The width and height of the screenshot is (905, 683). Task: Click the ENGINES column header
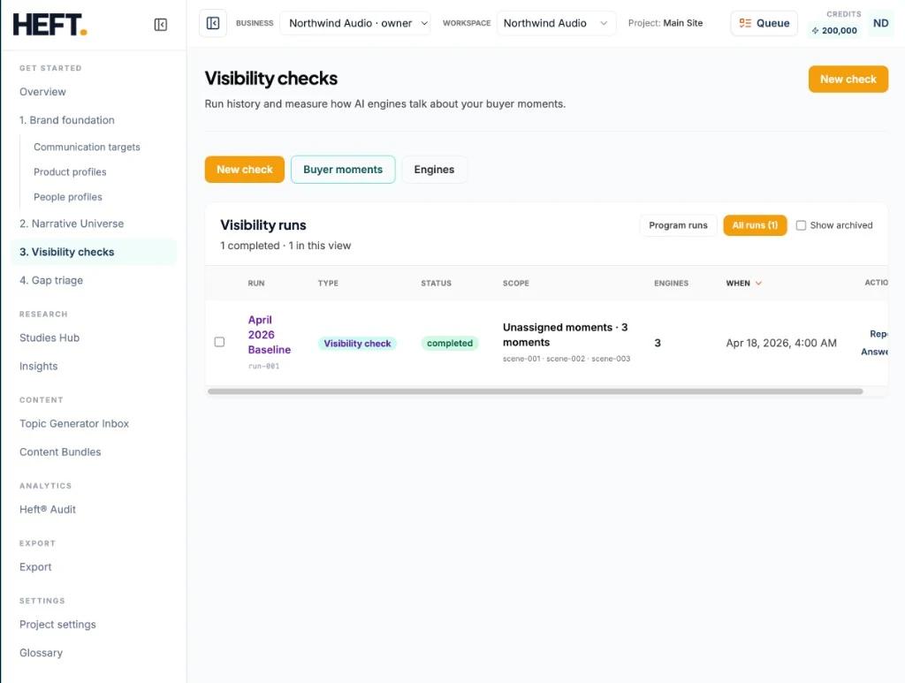(x=671, y=284)
